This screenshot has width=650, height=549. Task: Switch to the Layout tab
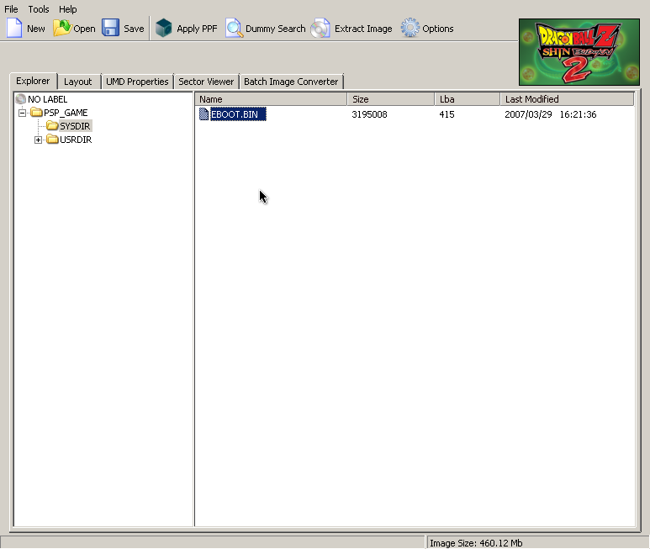tap(78, 82)
